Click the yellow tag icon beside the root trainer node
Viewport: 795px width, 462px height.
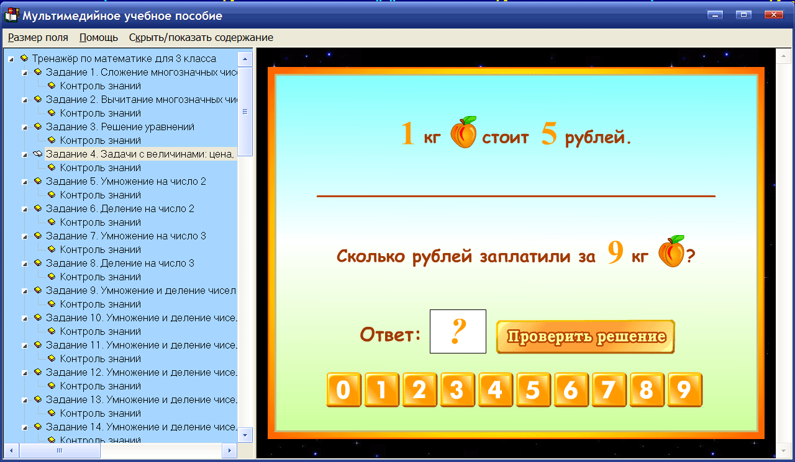click(x=25, y=58)
